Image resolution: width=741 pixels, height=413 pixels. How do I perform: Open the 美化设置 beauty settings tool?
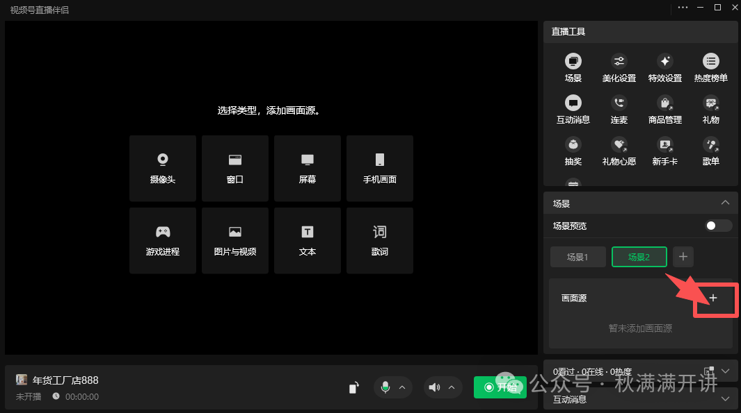[x=618, y=67]
